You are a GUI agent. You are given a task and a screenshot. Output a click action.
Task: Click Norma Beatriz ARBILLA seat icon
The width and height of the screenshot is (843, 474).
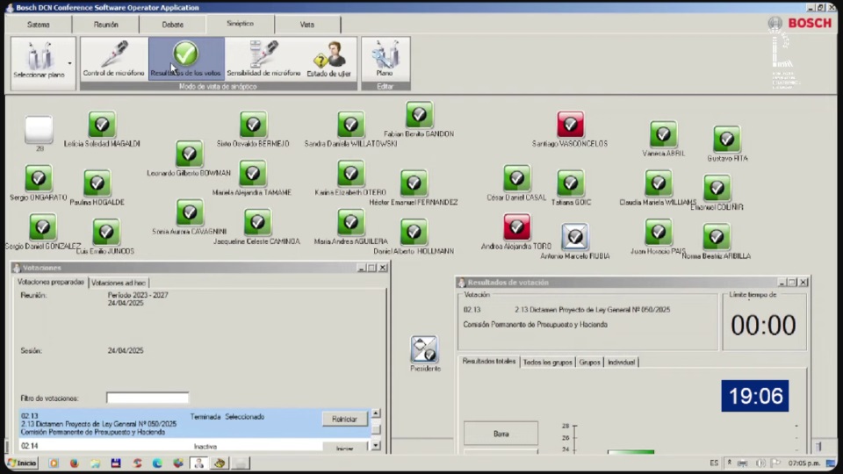[717, 237]
